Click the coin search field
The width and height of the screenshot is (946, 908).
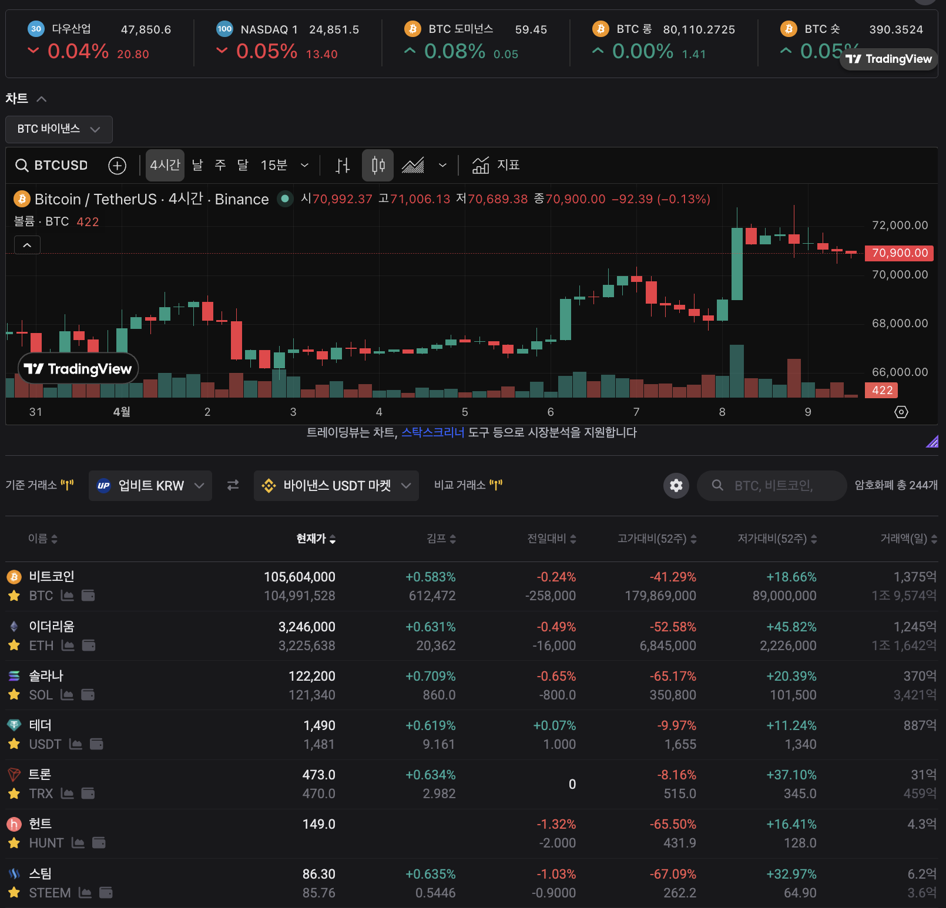coord(771,486)
